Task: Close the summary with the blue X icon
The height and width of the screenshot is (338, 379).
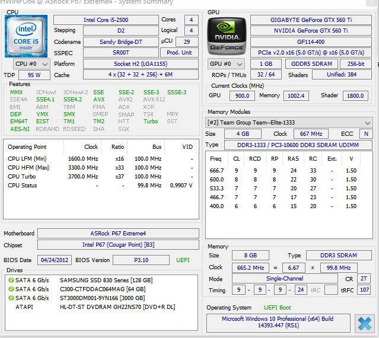Action: point(365,324)
